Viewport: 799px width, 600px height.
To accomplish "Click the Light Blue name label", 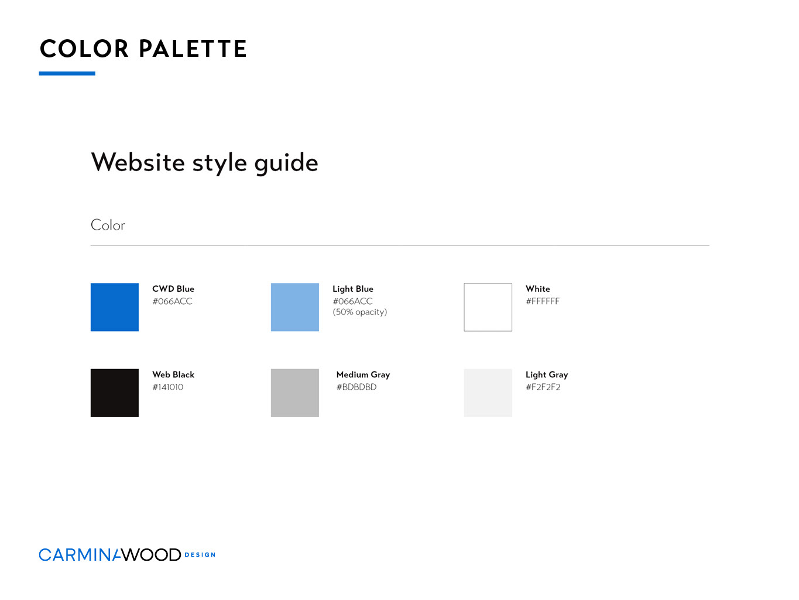I will [x=353, y=289].
